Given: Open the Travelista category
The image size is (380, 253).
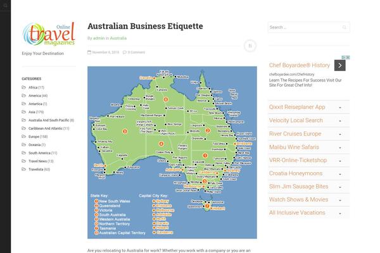Looking at the screenshot, I should point(36,170).
